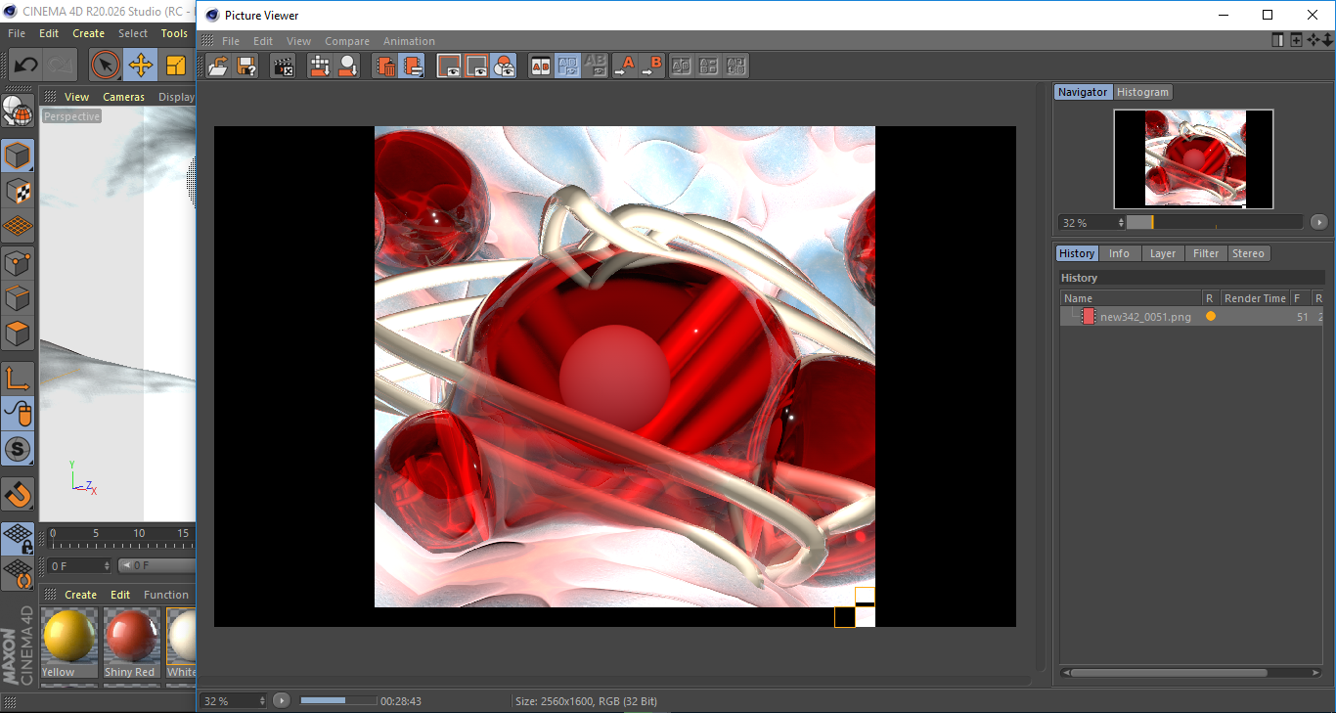
Task: Toggle the Display Red Channel eye icon
Action: 449,66
